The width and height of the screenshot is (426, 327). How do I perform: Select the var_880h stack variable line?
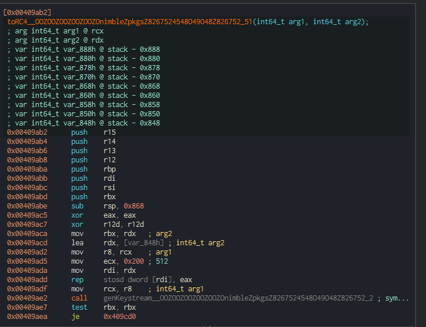click(x=83, y=59)
